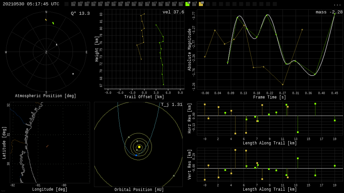Enable the gray station 01 box
The image size is (344, 193).
pyautogui.click(x=73, y=4)
